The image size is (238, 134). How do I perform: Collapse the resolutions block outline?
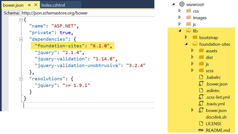[21, 79]
